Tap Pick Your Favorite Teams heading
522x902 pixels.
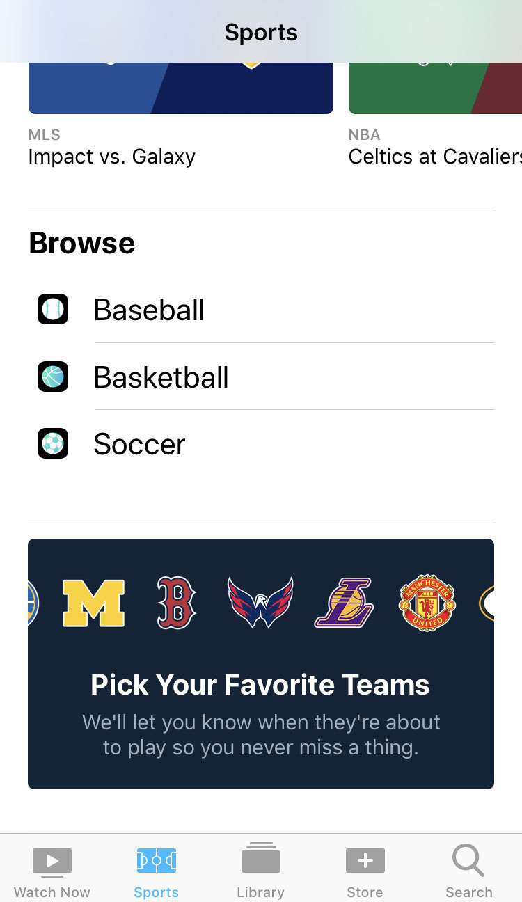(260, 685)
